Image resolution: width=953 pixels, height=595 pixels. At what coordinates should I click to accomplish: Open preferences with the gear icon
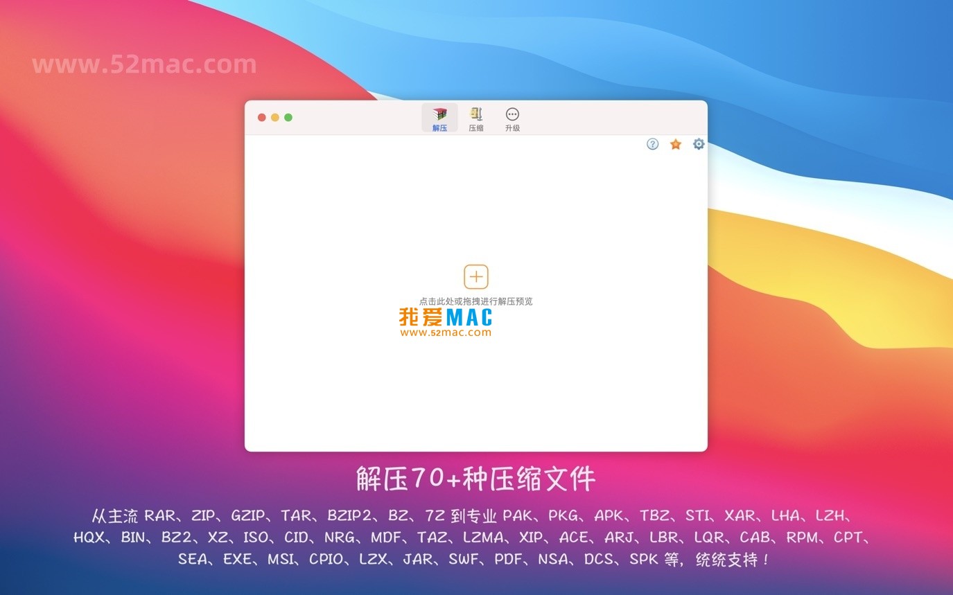(698, 144)
